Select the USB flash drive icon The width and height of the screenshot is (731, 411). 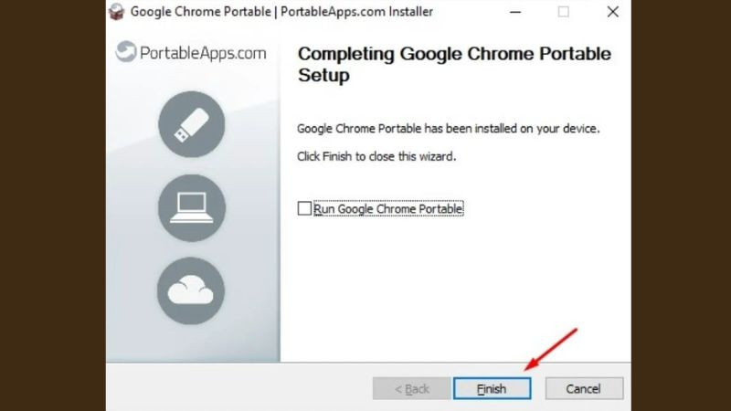coord(192,124)
